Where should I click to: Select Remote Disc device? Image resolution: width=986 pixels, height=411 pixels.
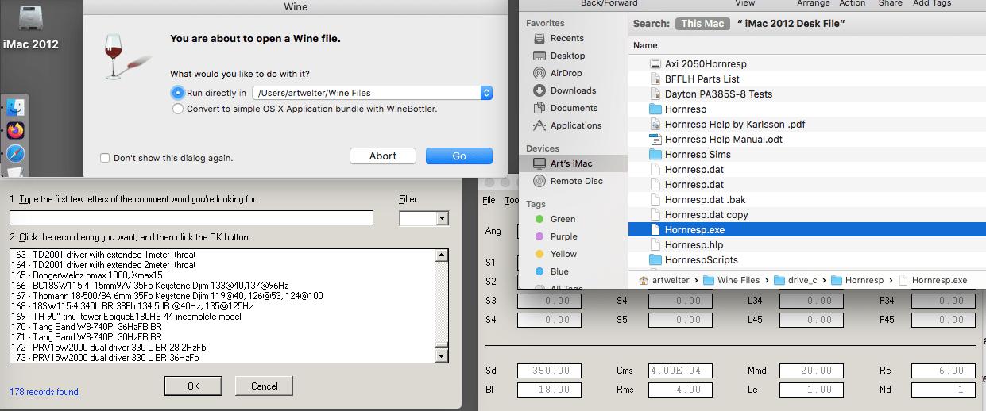577,181
